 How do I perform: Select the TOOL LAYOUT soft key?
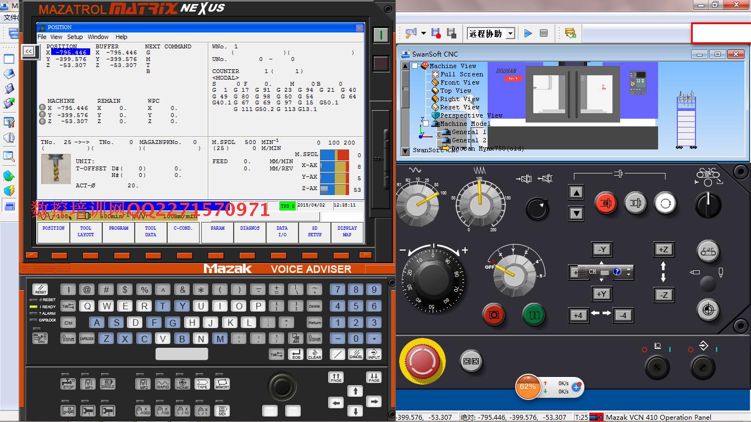pyautogui.click(x=86, y=231)
